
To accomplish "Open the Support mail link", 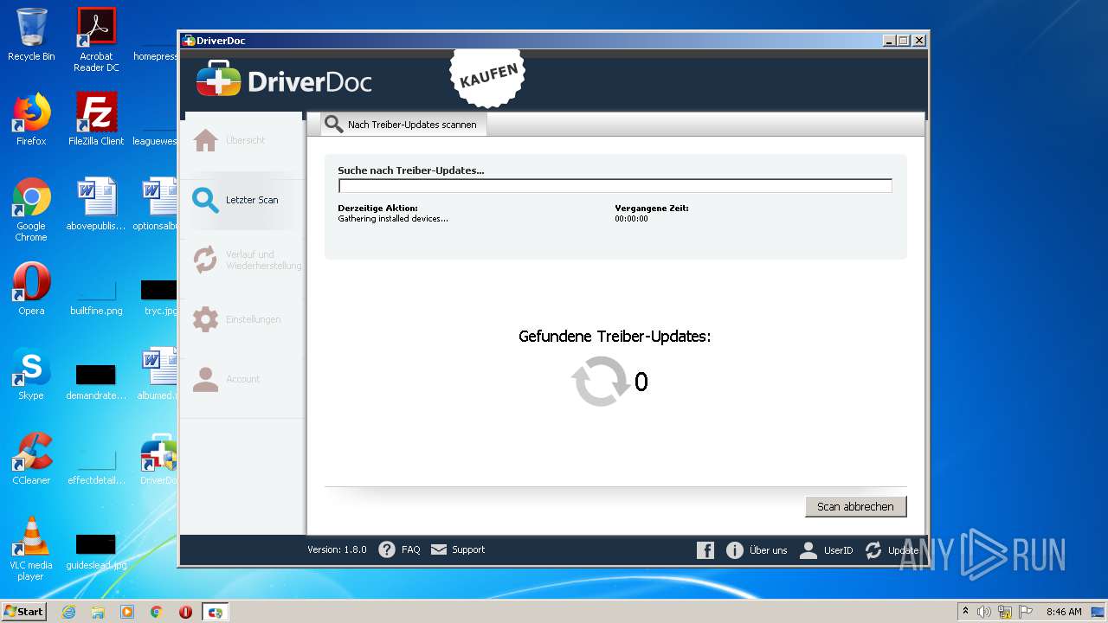I will (x=458, y=549).
